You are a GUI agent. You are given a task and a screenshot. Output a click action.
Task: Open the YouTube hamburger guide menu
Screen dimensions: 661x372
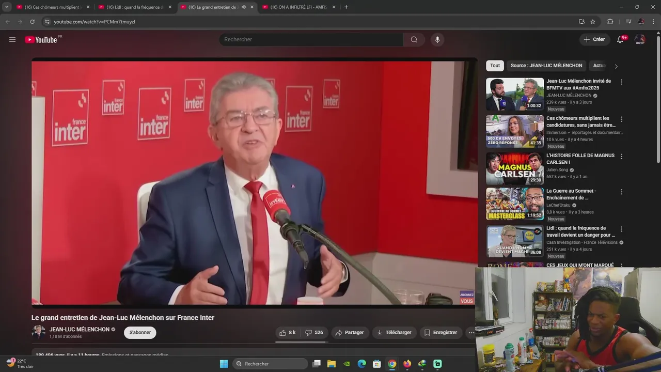tap(12, 39)
